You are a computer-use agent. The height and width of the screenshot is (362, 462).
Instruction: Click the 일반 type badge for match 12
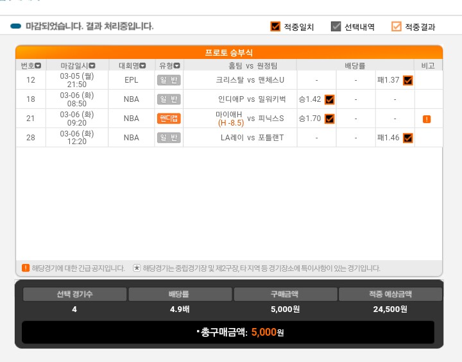click(169, 80)
